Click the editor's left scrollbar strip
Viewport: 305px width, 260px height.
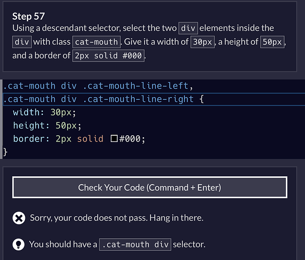[1, 119]
